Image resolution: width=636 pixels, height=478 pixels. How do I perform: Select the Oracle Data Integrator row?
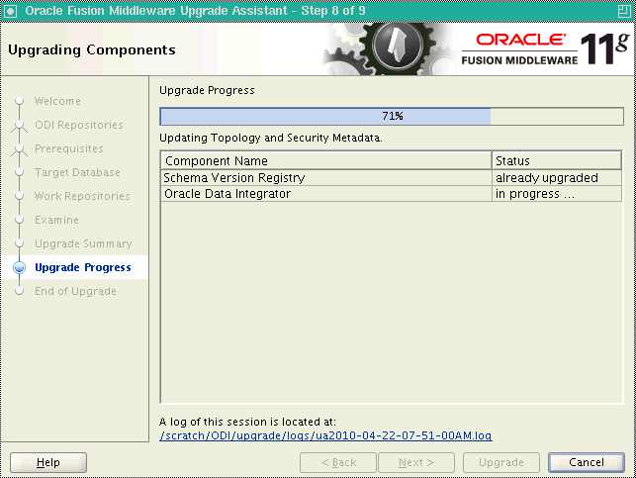pos(392,194)
